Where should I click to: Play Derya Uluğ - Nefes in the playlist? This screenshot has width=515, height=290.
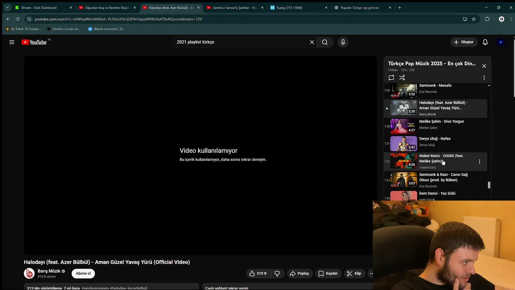435,143
